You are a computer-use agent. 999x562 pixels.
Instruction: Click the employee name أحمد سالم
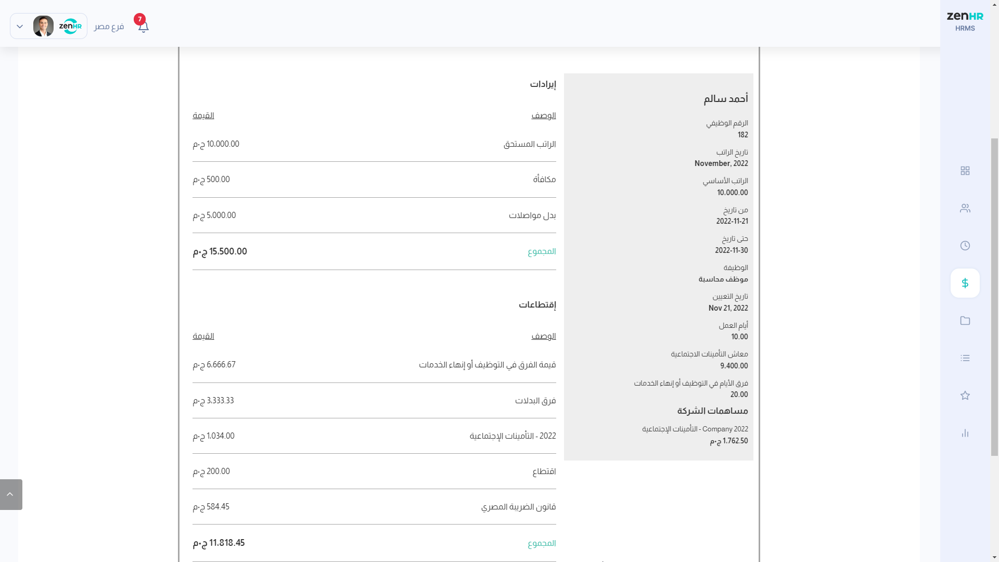click(x=725, y=99)
